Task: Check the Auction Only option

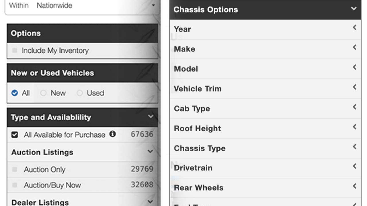Action: point(15,170)
